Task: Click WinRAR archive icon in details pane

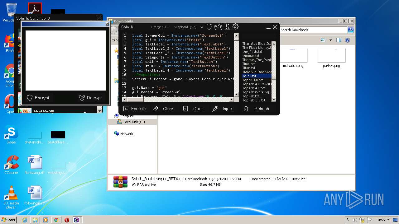Action: point(120,182)
